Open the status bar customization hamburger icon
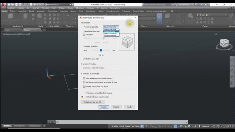The height and width of the screenshot is (132, 235). tap(233, 126)
